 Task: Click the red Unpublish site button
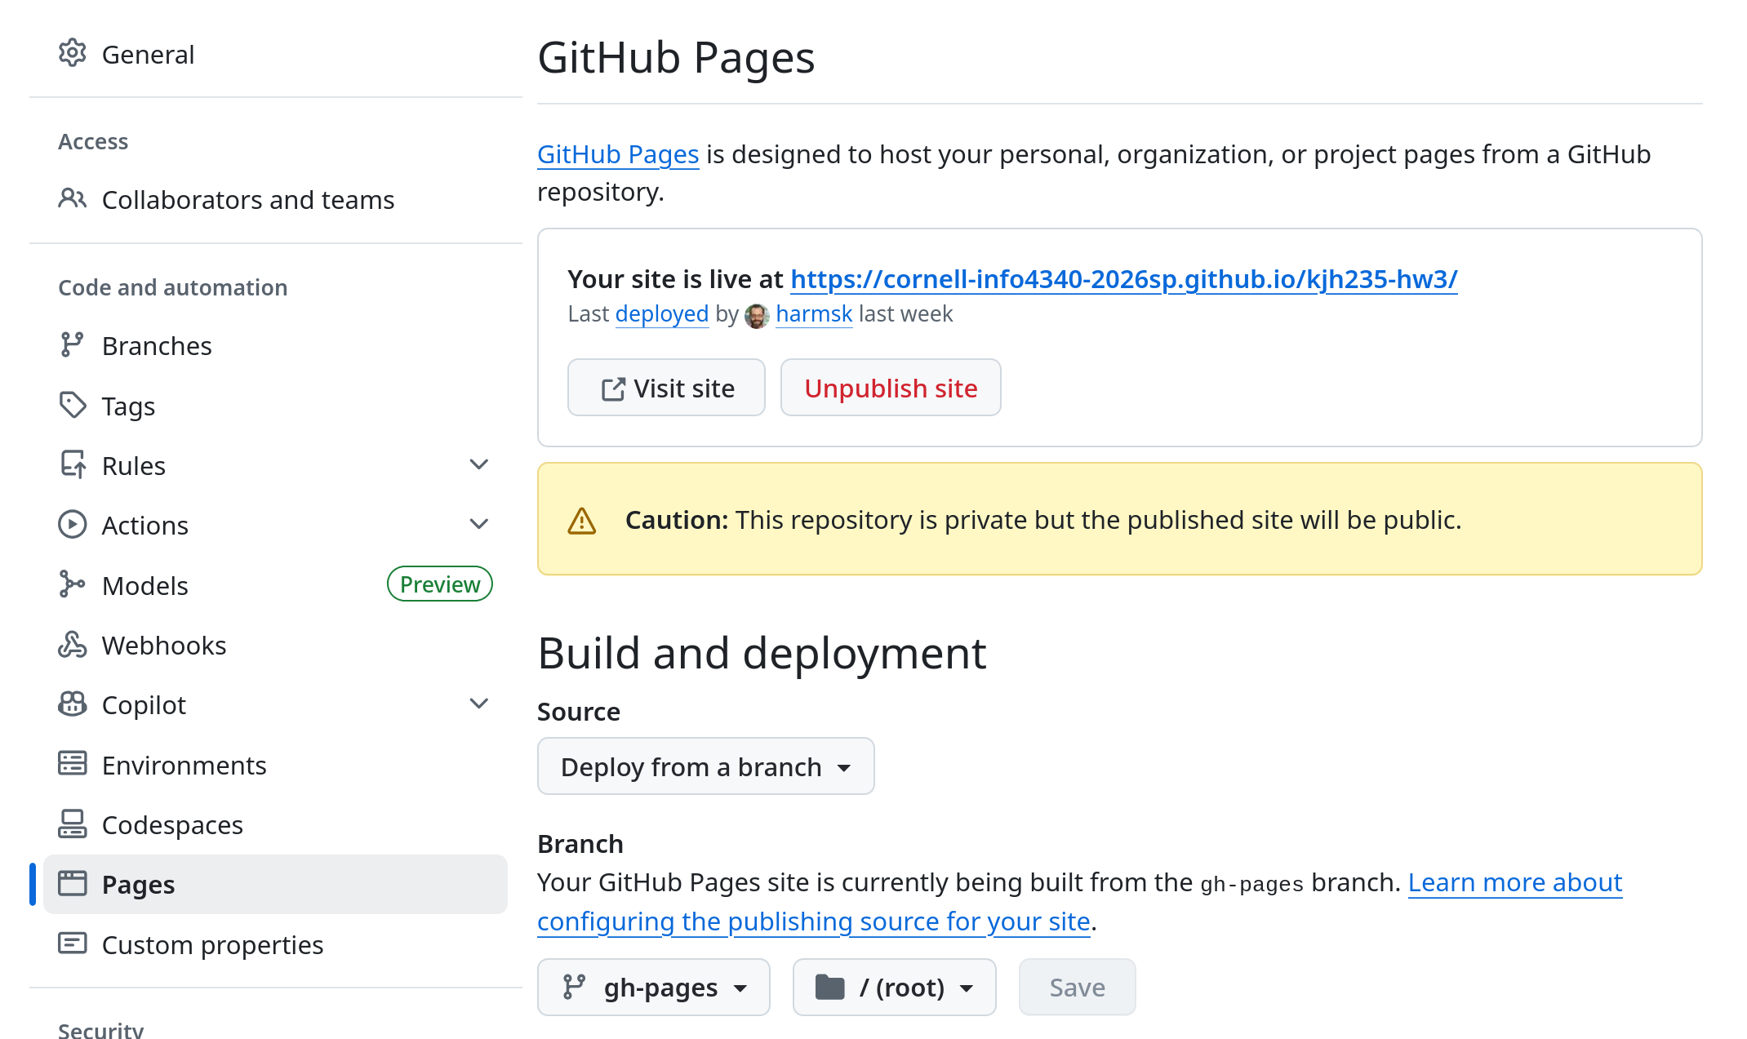[x=890, y=389]
